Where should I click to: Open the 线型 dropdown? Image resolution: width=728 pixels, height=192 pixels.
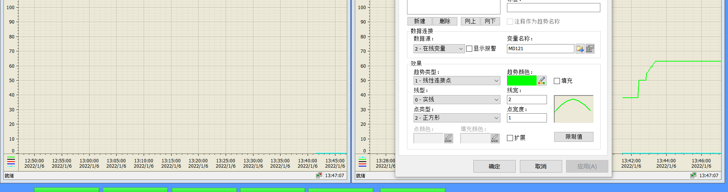[457, 100]
